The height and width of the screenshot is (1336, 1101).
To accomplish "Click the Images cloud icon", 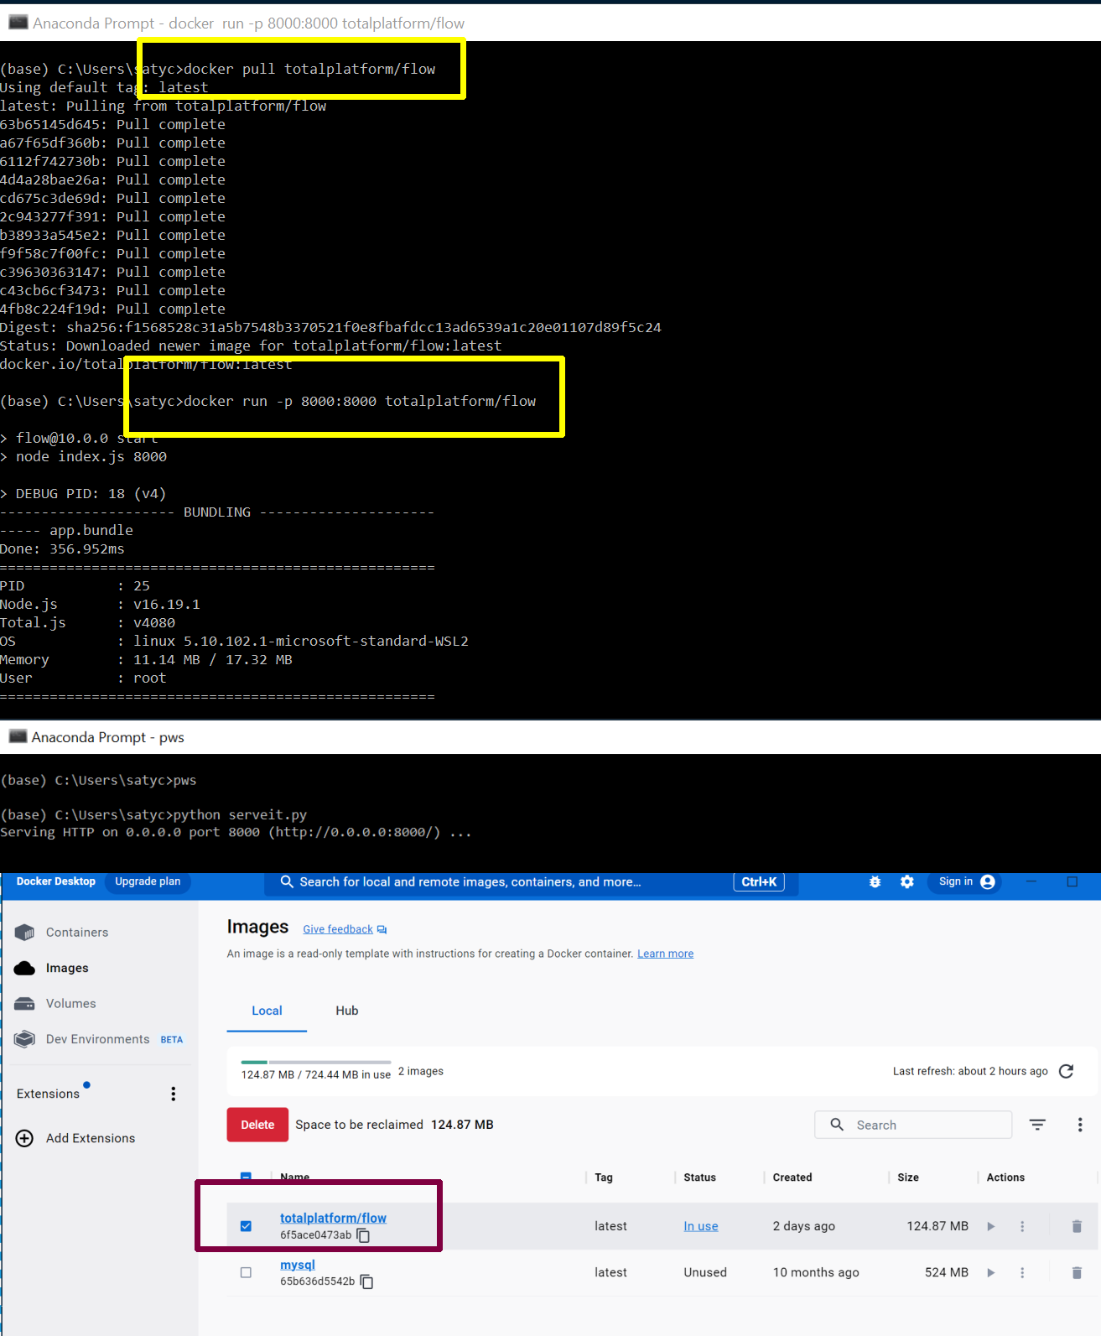I will click(24, 968).
